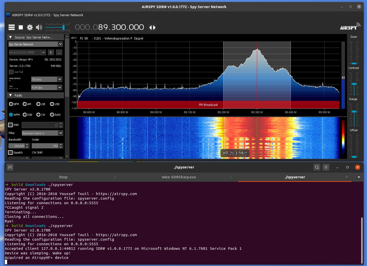
Task: Select RAW demodulation mode
Action: 52,115
